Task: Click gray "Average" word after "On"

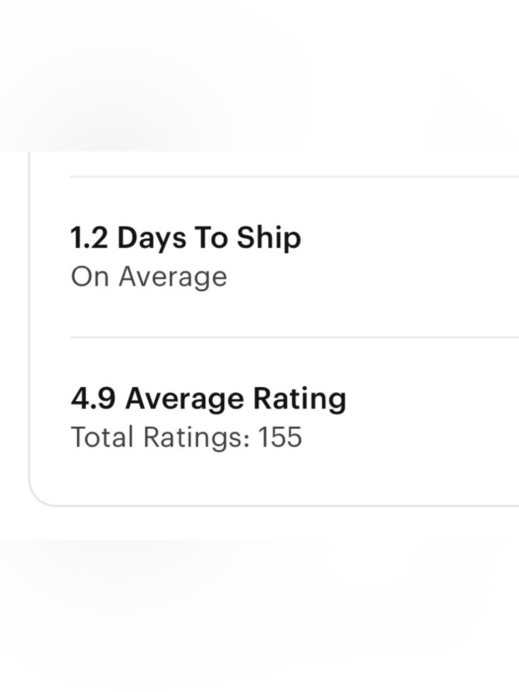Action: 173,278
